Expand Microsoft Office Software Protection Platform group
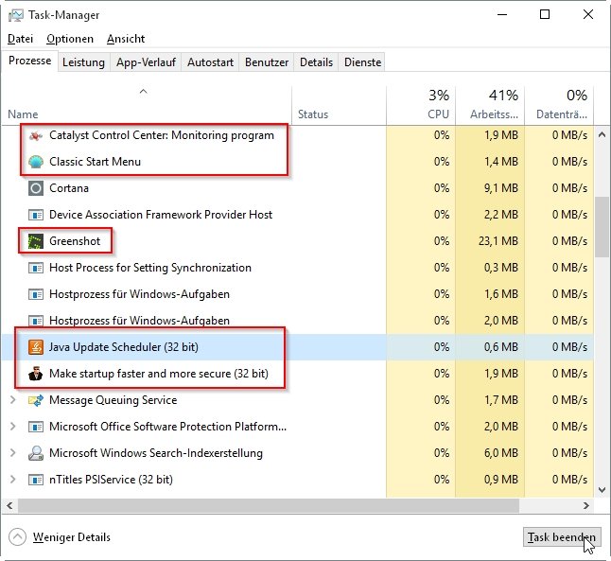 12,427
